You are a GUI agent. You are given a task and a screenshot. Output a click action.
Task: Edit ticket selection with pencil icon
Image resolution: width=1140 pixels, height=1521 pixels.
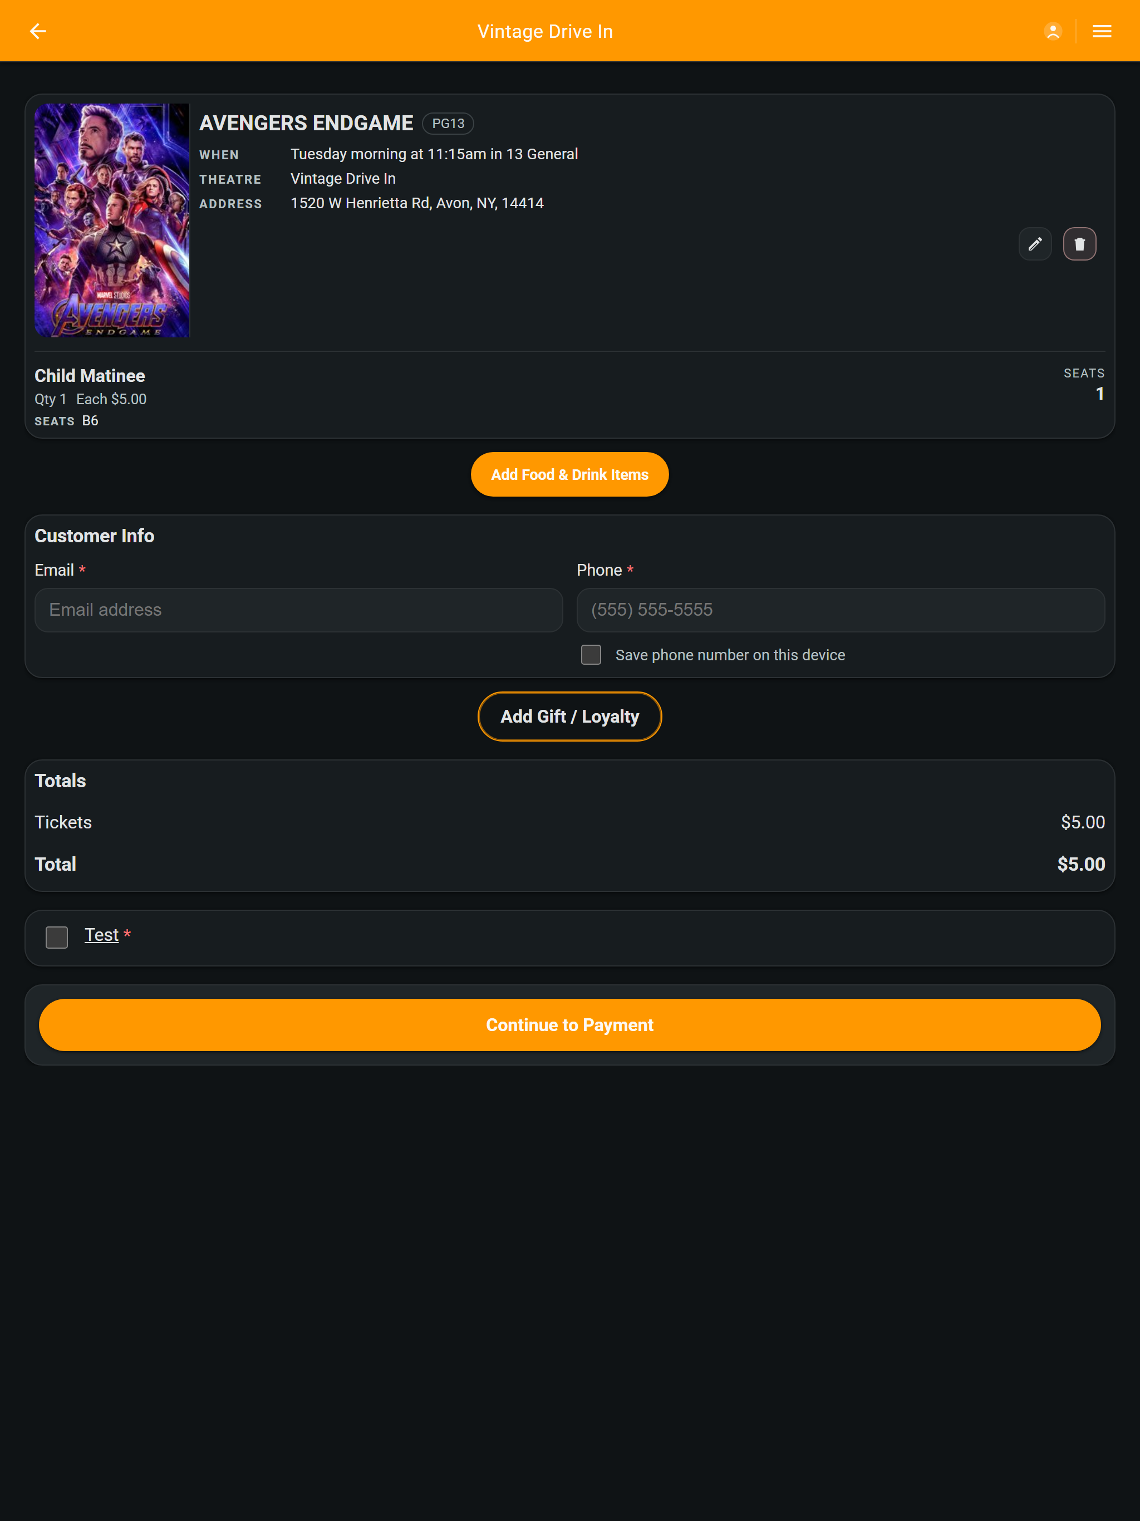click(1035, 243)
